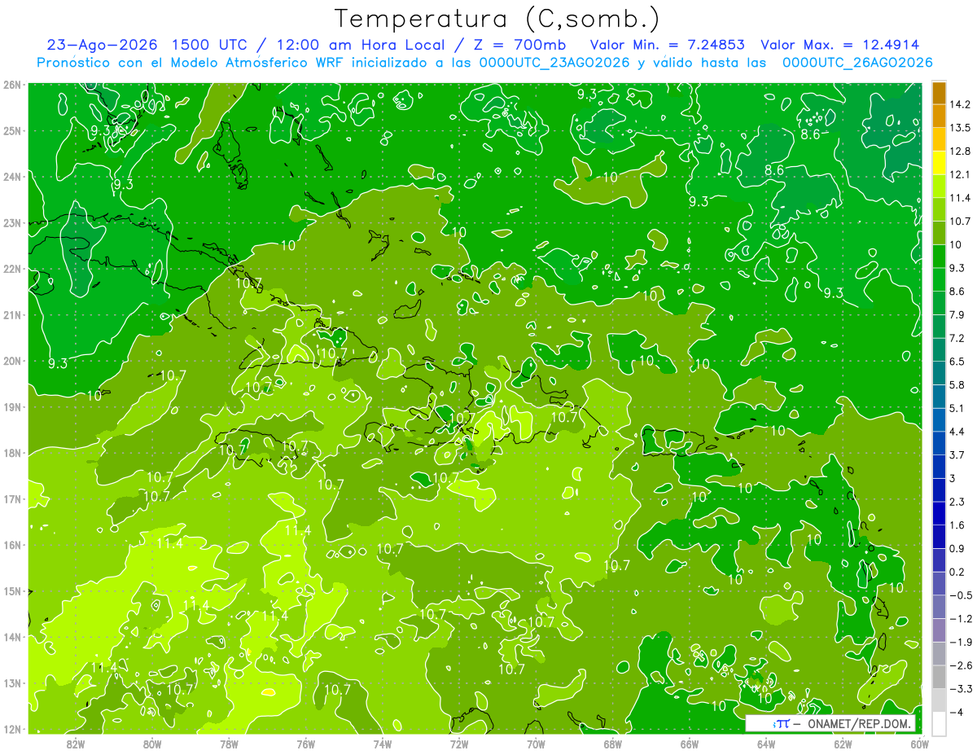
Task: Click the colorbar scale label '12.1'
Action: 960,174
